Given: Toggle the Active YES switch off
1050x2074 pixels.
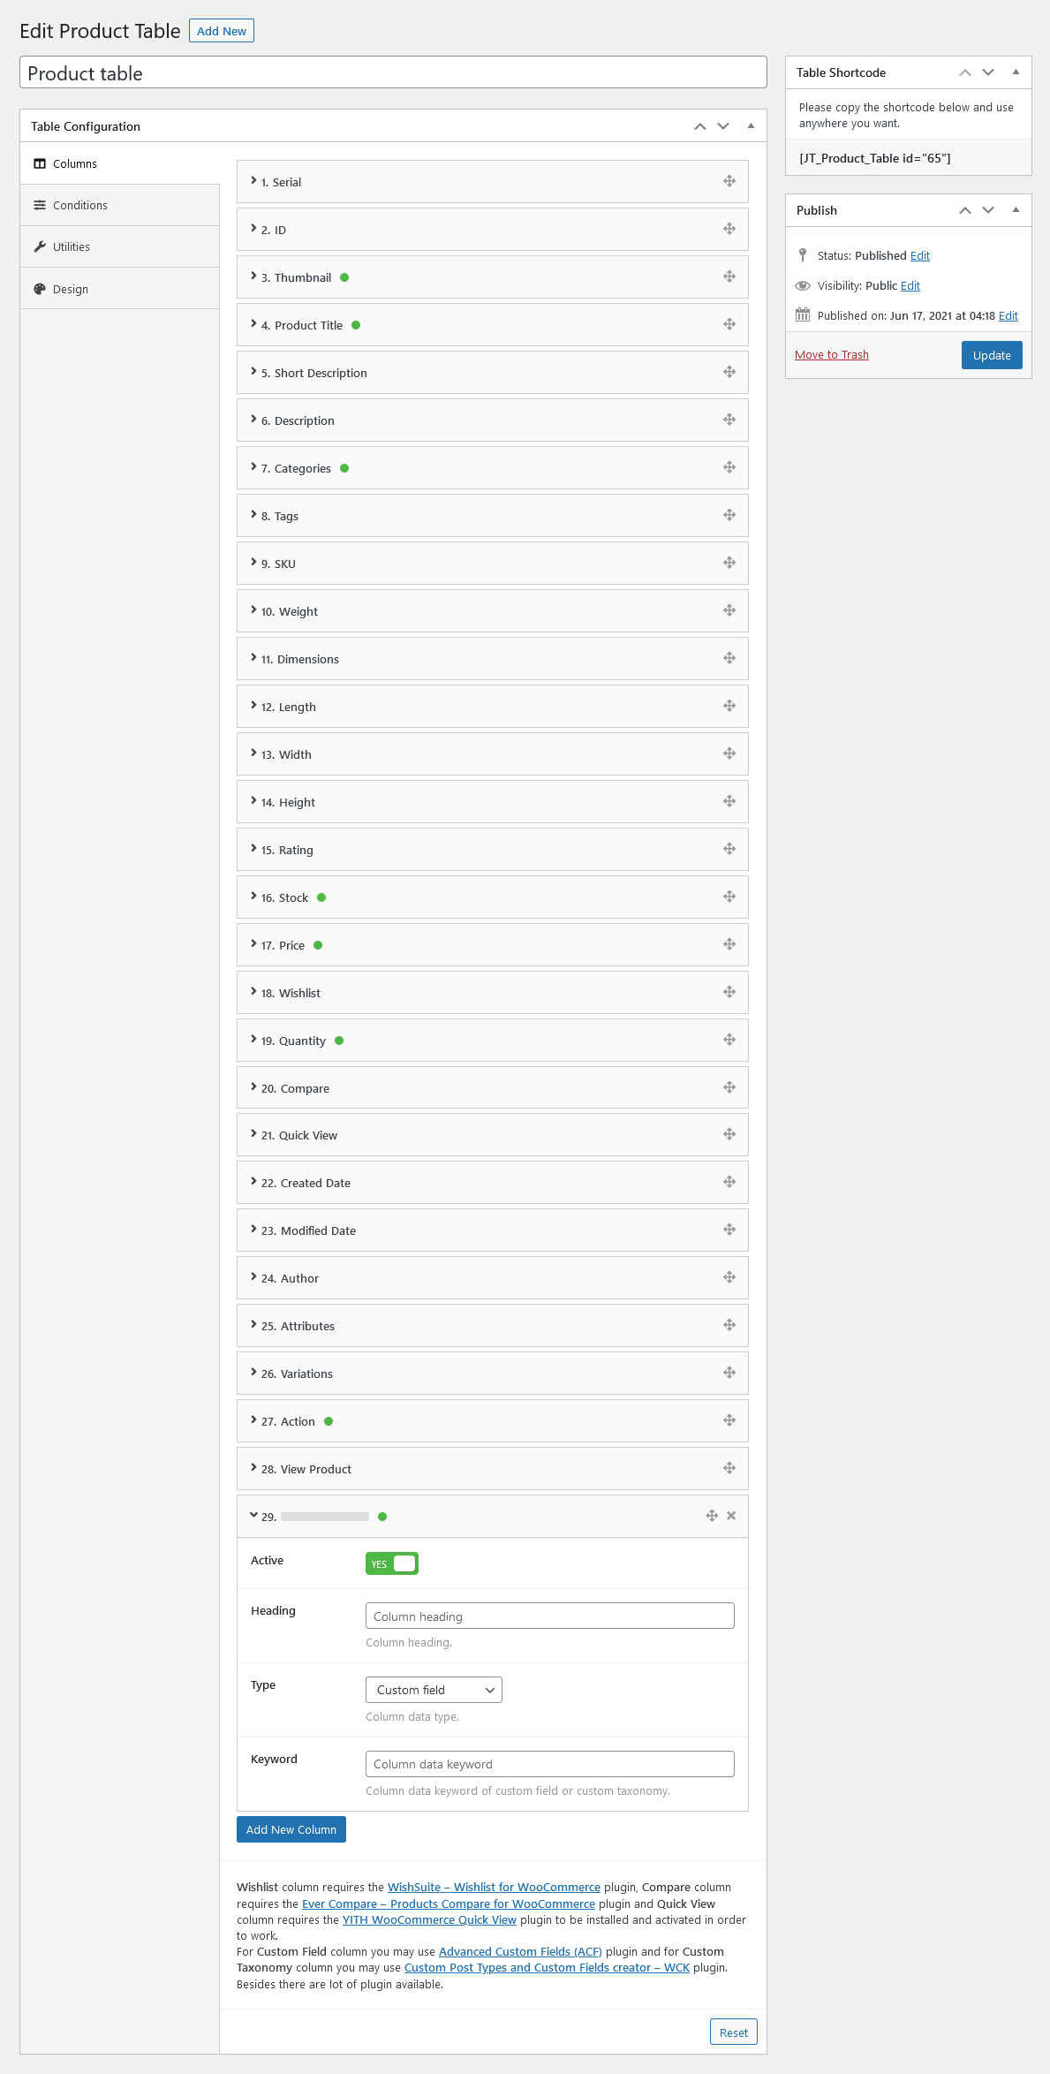Looking at the screenshot, I should [x=392, y=1563].
